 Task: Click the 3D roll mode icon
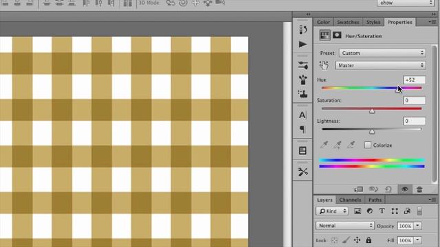pyautogui.click(x=184, y=3)
